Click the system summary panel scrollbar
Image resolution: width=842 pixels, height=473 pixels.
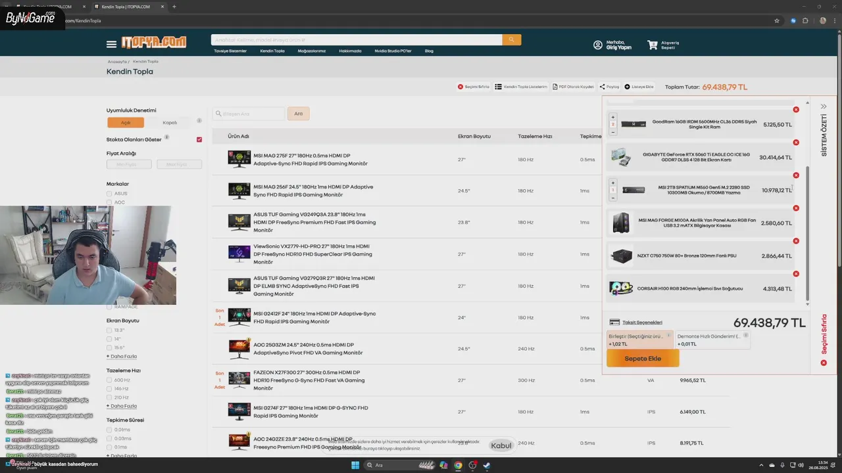click(808, 233)
